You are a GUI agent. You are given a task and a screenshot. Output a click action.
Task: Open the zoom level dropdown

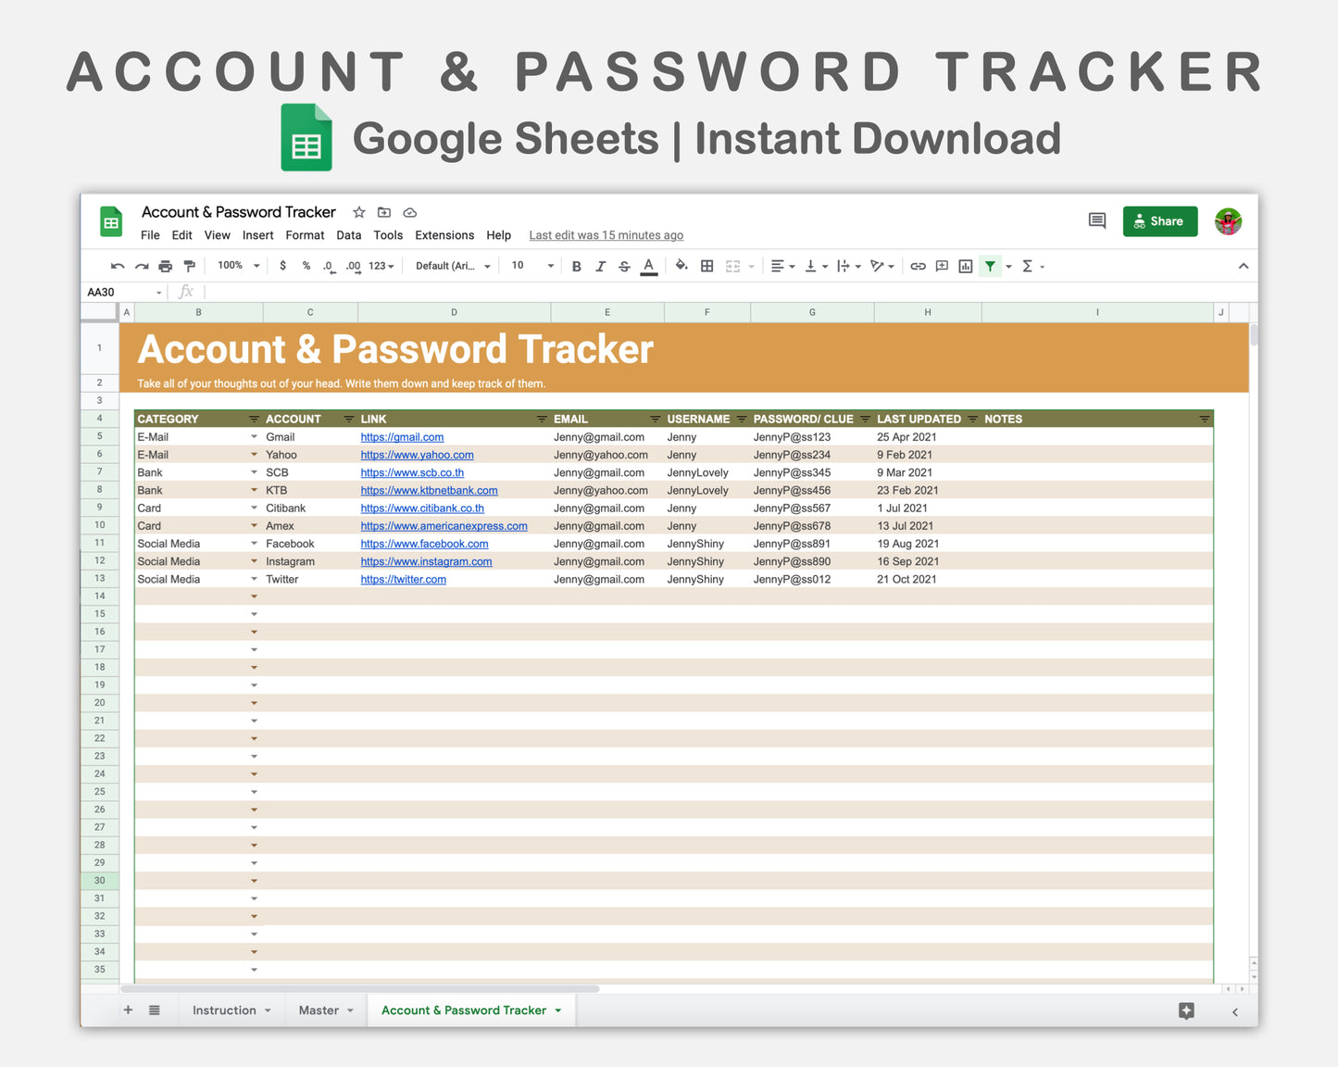[x=231, y=266]
